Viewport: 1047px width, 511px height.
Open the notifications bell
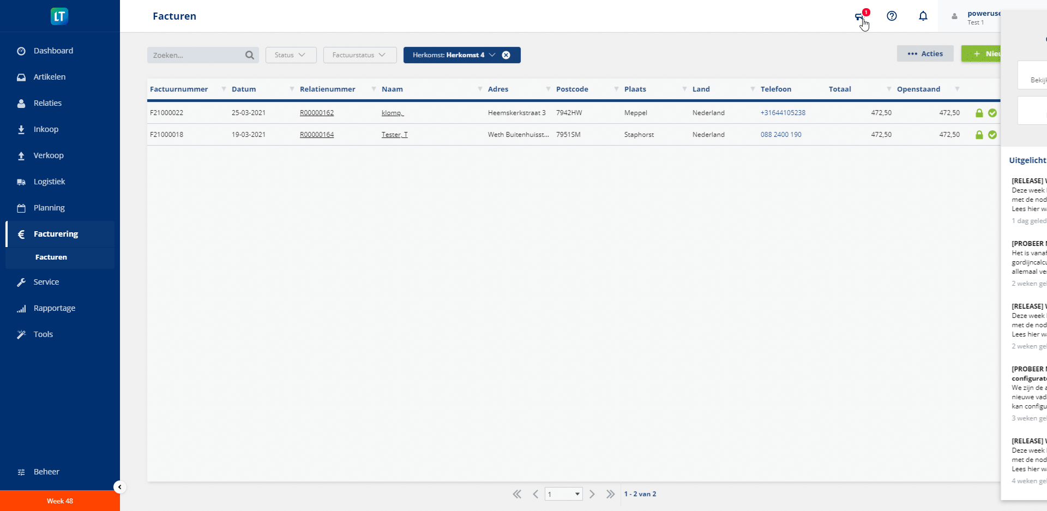[923, 16]
